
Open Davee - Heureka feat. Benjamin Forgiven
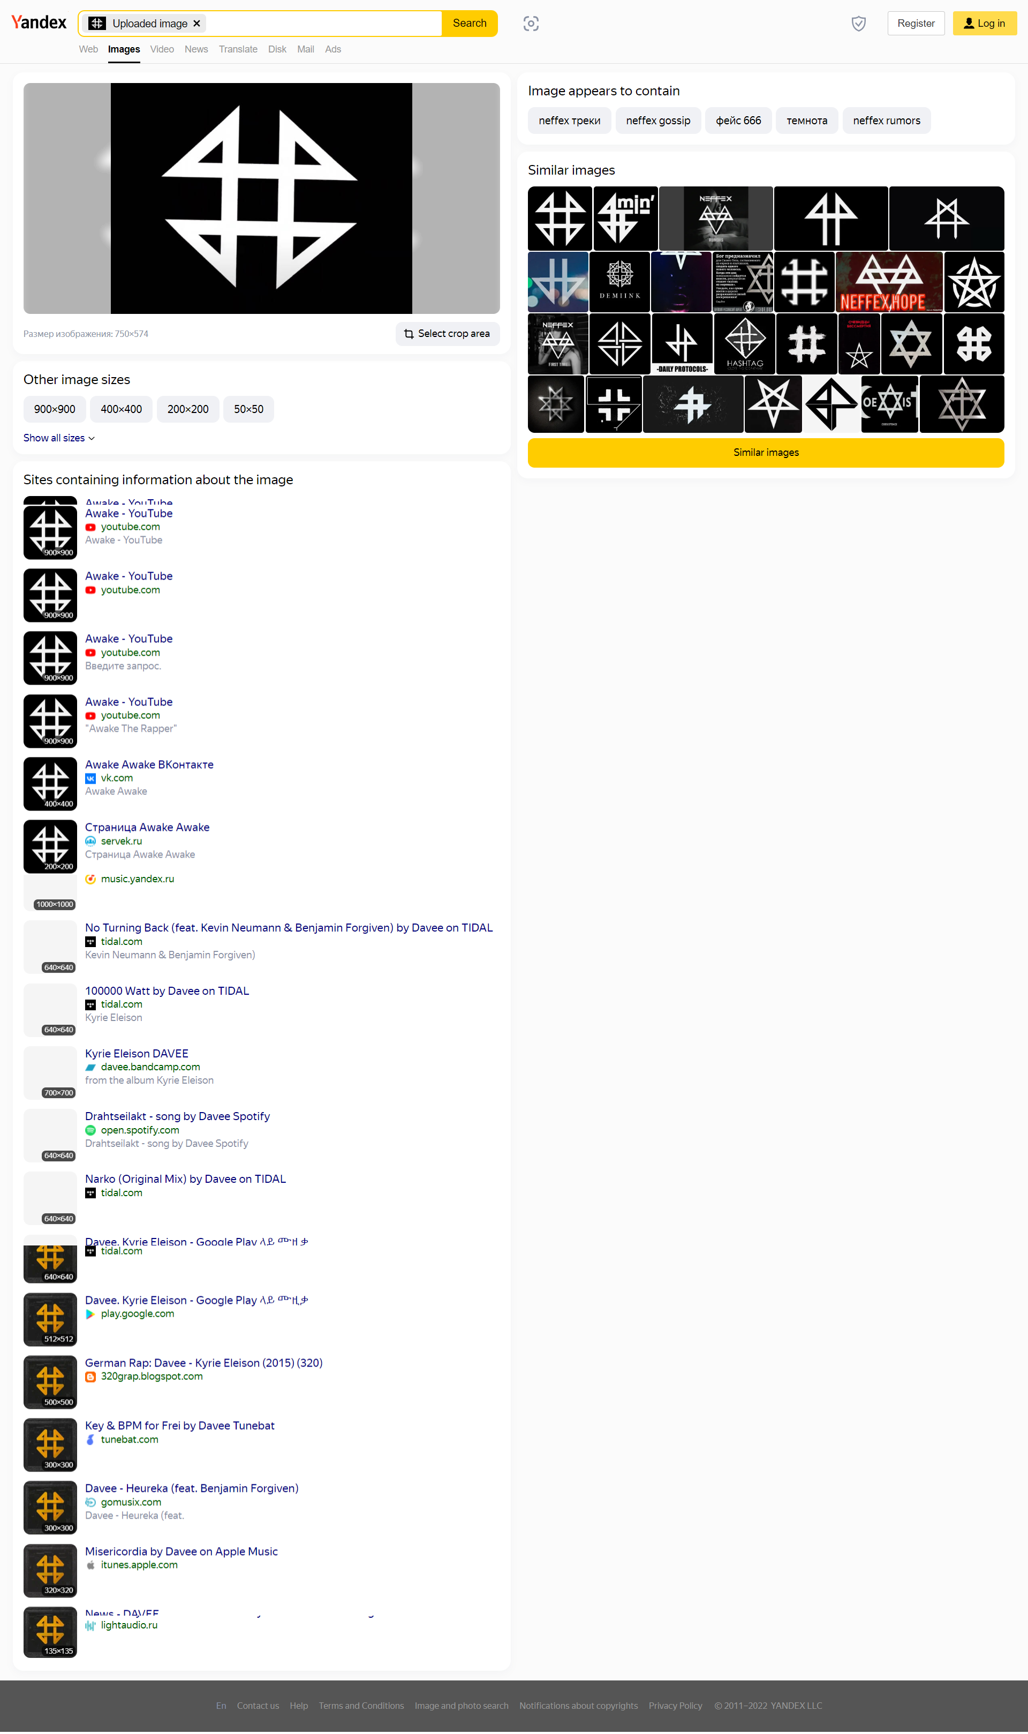(191, 1489)
